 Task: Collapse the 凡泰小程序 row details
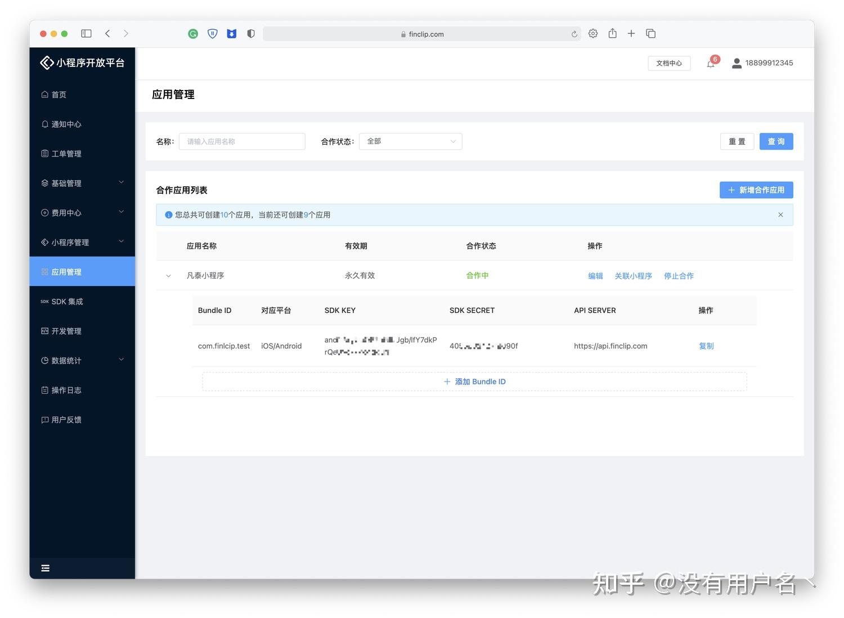point(168,276)
